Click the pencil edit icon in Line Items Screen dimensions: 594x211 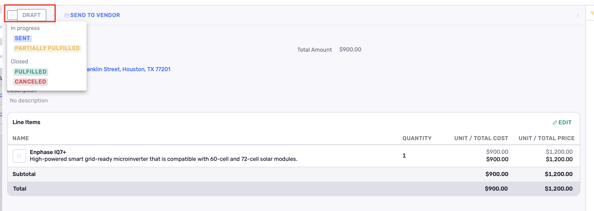[555, 123]
